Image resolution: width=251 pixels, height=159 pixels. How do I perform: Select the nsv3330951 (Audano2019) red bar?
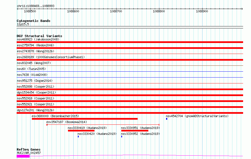(x=135, y=131)
